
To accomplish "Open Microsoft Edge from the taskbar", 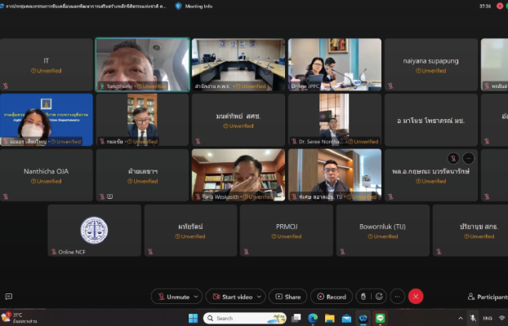I will click(x=312, y=318).
